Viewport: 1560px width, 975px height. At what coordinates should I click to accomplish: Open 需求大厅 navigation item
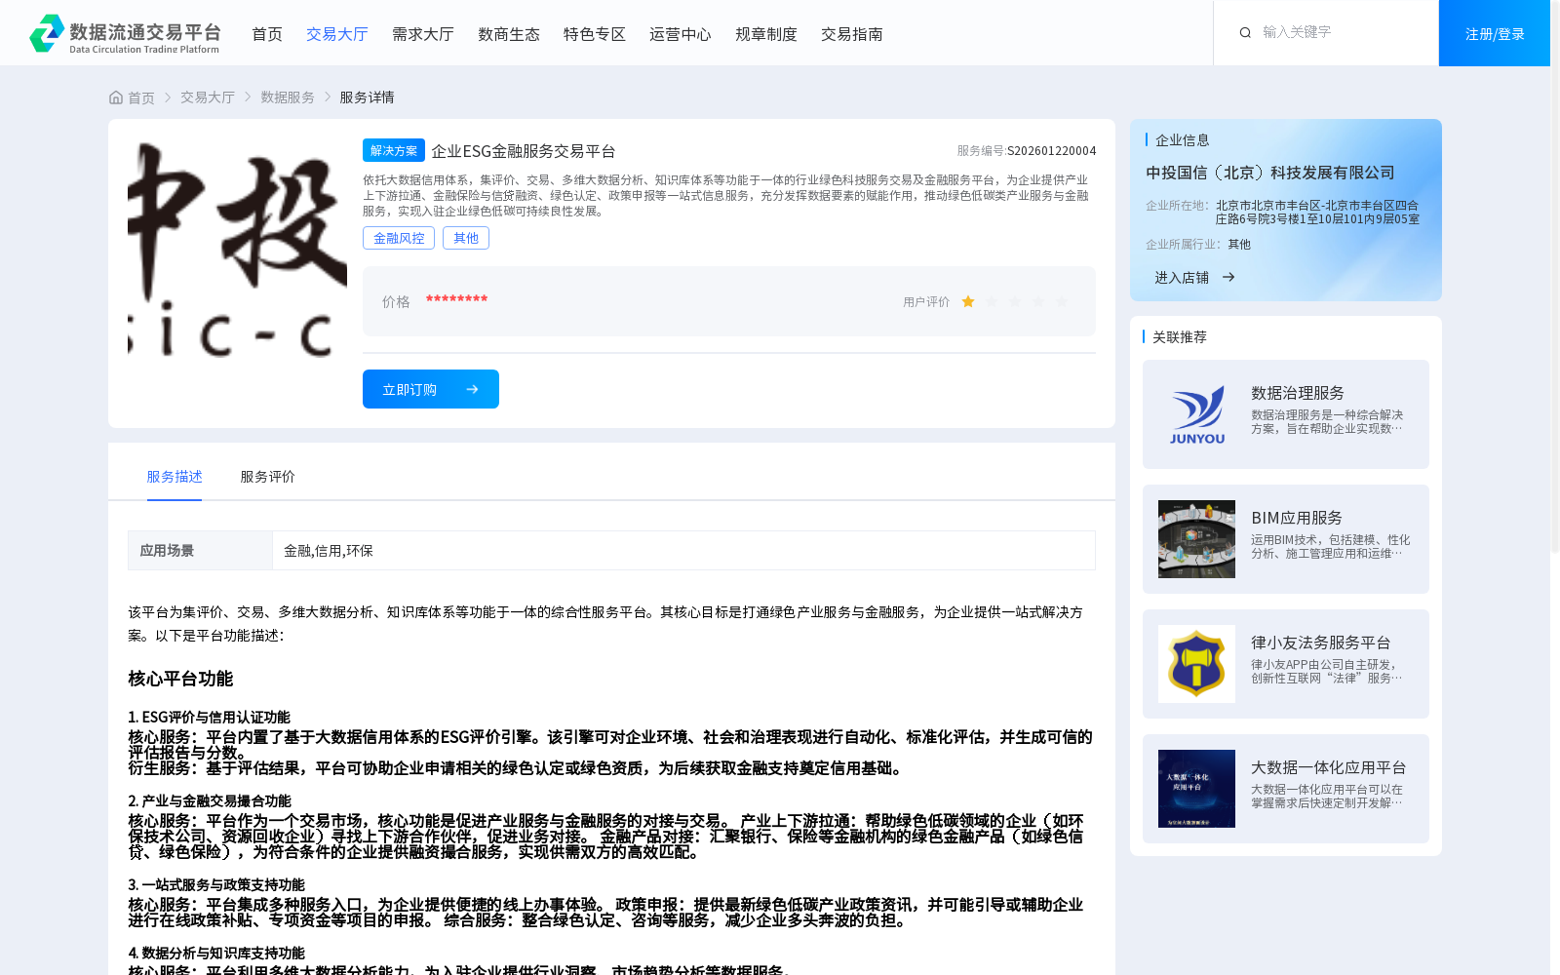click(423, 34)
